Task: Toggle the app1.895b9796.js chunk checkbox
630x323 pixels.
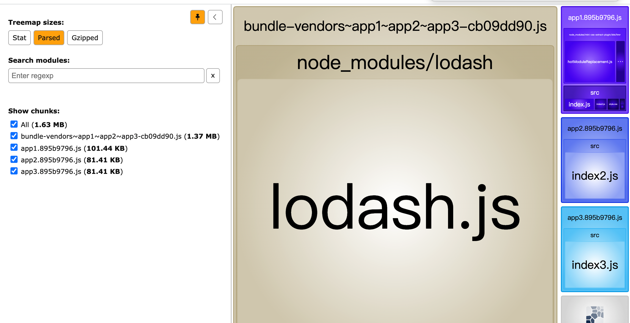Action: [x=14, y=147]
